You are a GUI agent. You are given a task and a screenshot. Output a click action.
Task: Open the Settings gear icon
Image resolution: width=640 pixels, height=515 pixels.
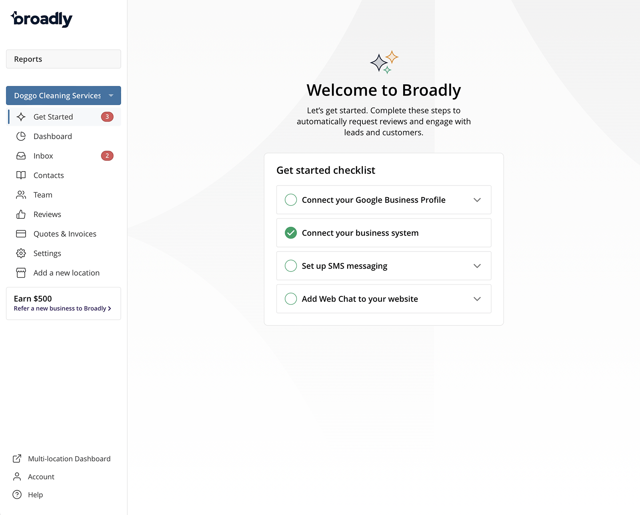(x=21, y=253)
